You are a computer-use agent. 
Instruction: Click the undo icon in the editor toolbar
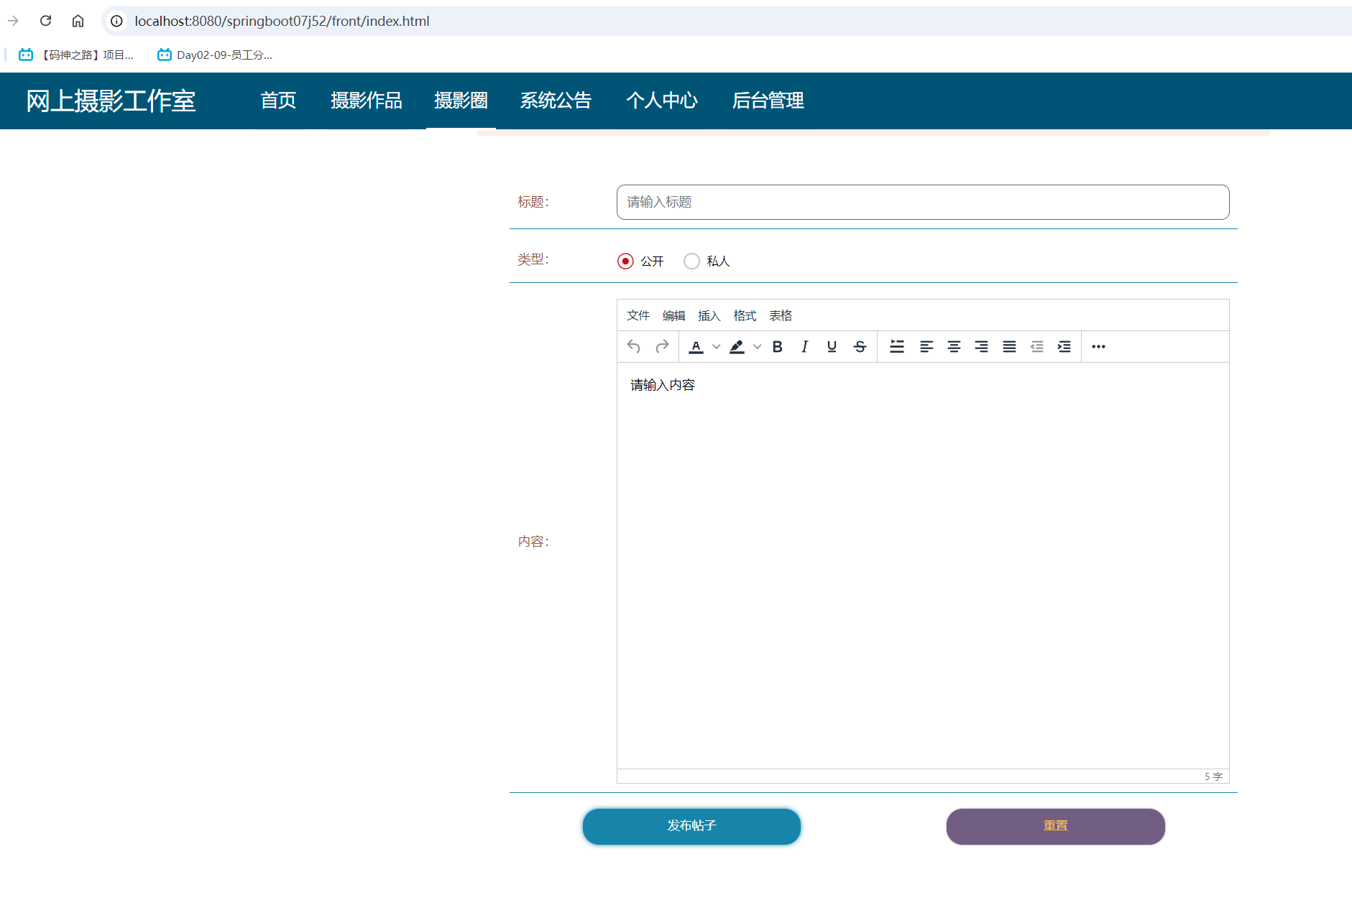[633, 346]
